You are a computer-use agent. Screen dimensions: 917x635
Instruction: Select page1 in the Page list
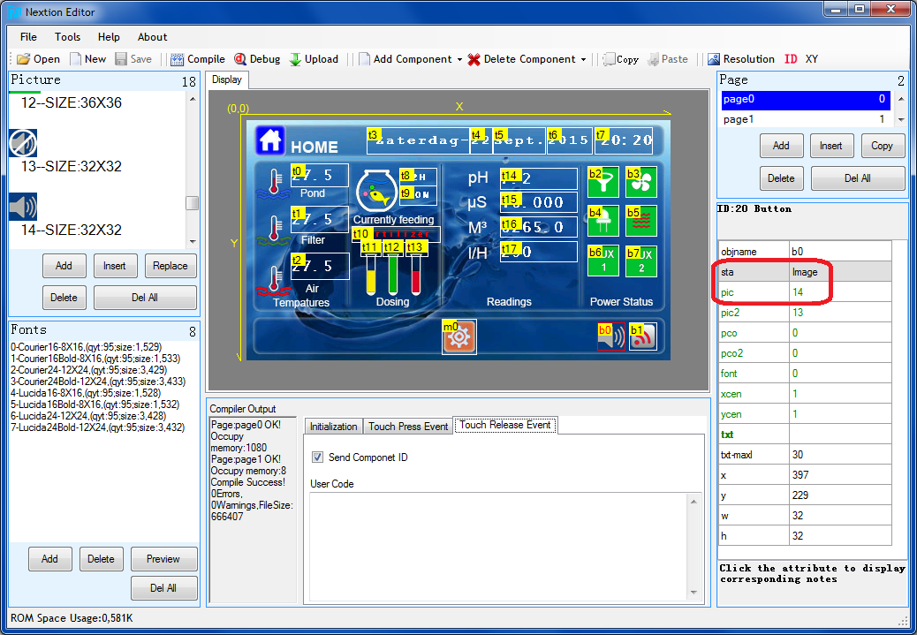(806, 118)
